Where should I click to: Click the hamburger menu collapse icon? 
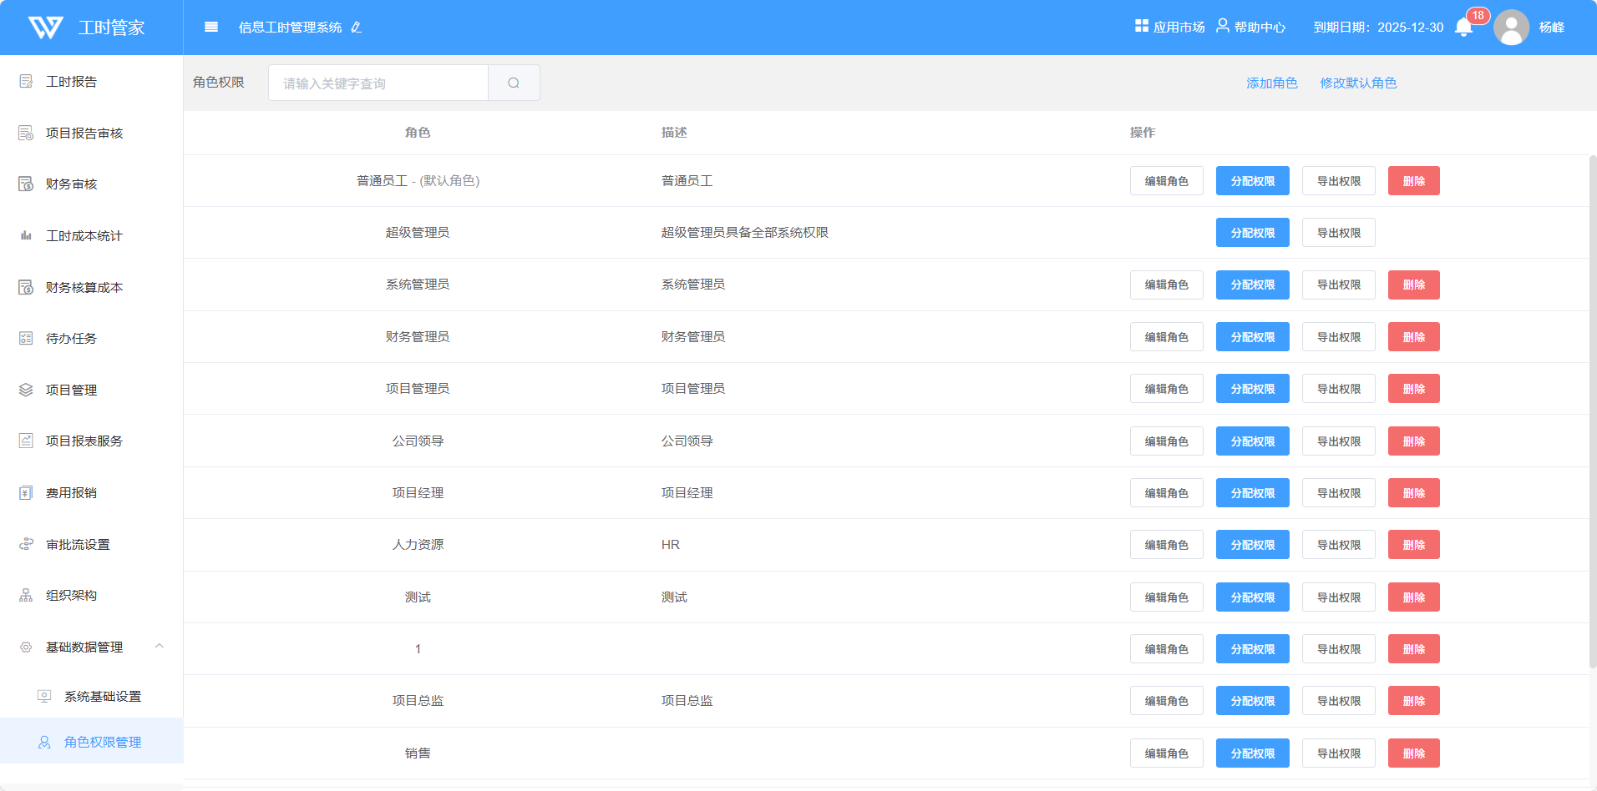point(211,28)
